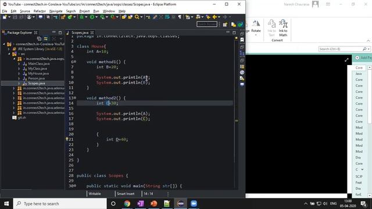Expand the OneNote page to full view
The image size is (372, 209).
[346, 60]
